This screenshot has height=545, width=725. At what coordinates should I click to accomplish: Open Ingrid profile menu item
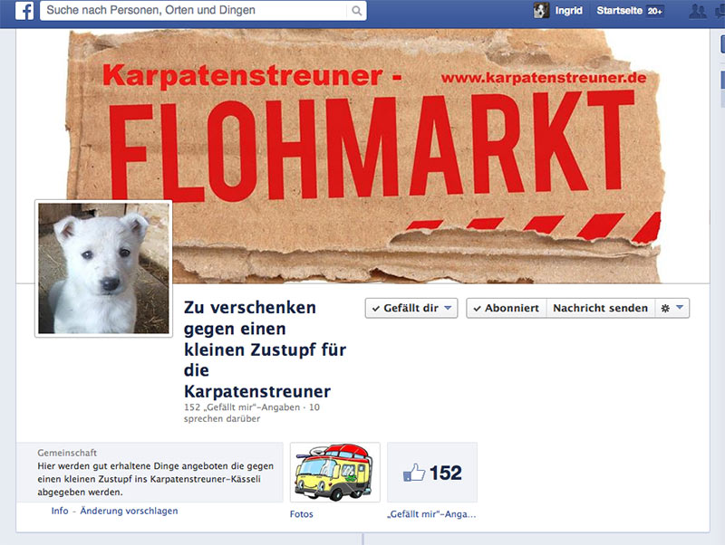[569, 11]
